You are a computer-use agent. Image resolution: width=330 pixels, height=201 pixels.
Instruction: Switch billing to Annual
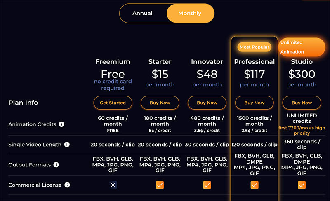142,13
